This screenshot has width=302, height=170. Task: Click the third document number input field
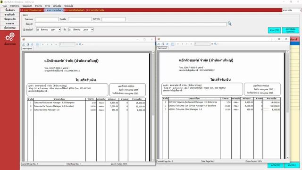113,19
